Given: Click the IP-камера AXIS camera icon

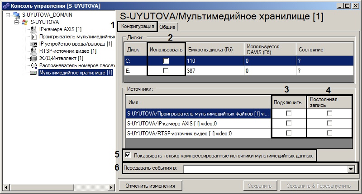Looking at the screenshot, I should [x=33, y=29].
